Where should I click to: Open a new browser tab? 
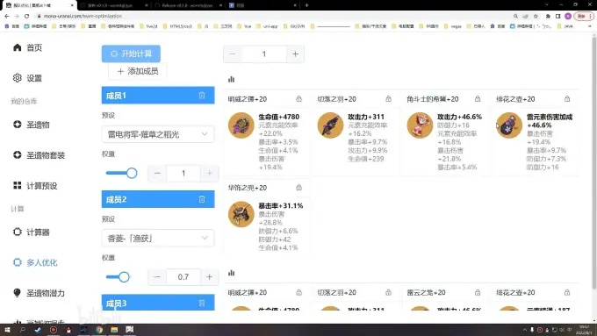click(306, 5)
